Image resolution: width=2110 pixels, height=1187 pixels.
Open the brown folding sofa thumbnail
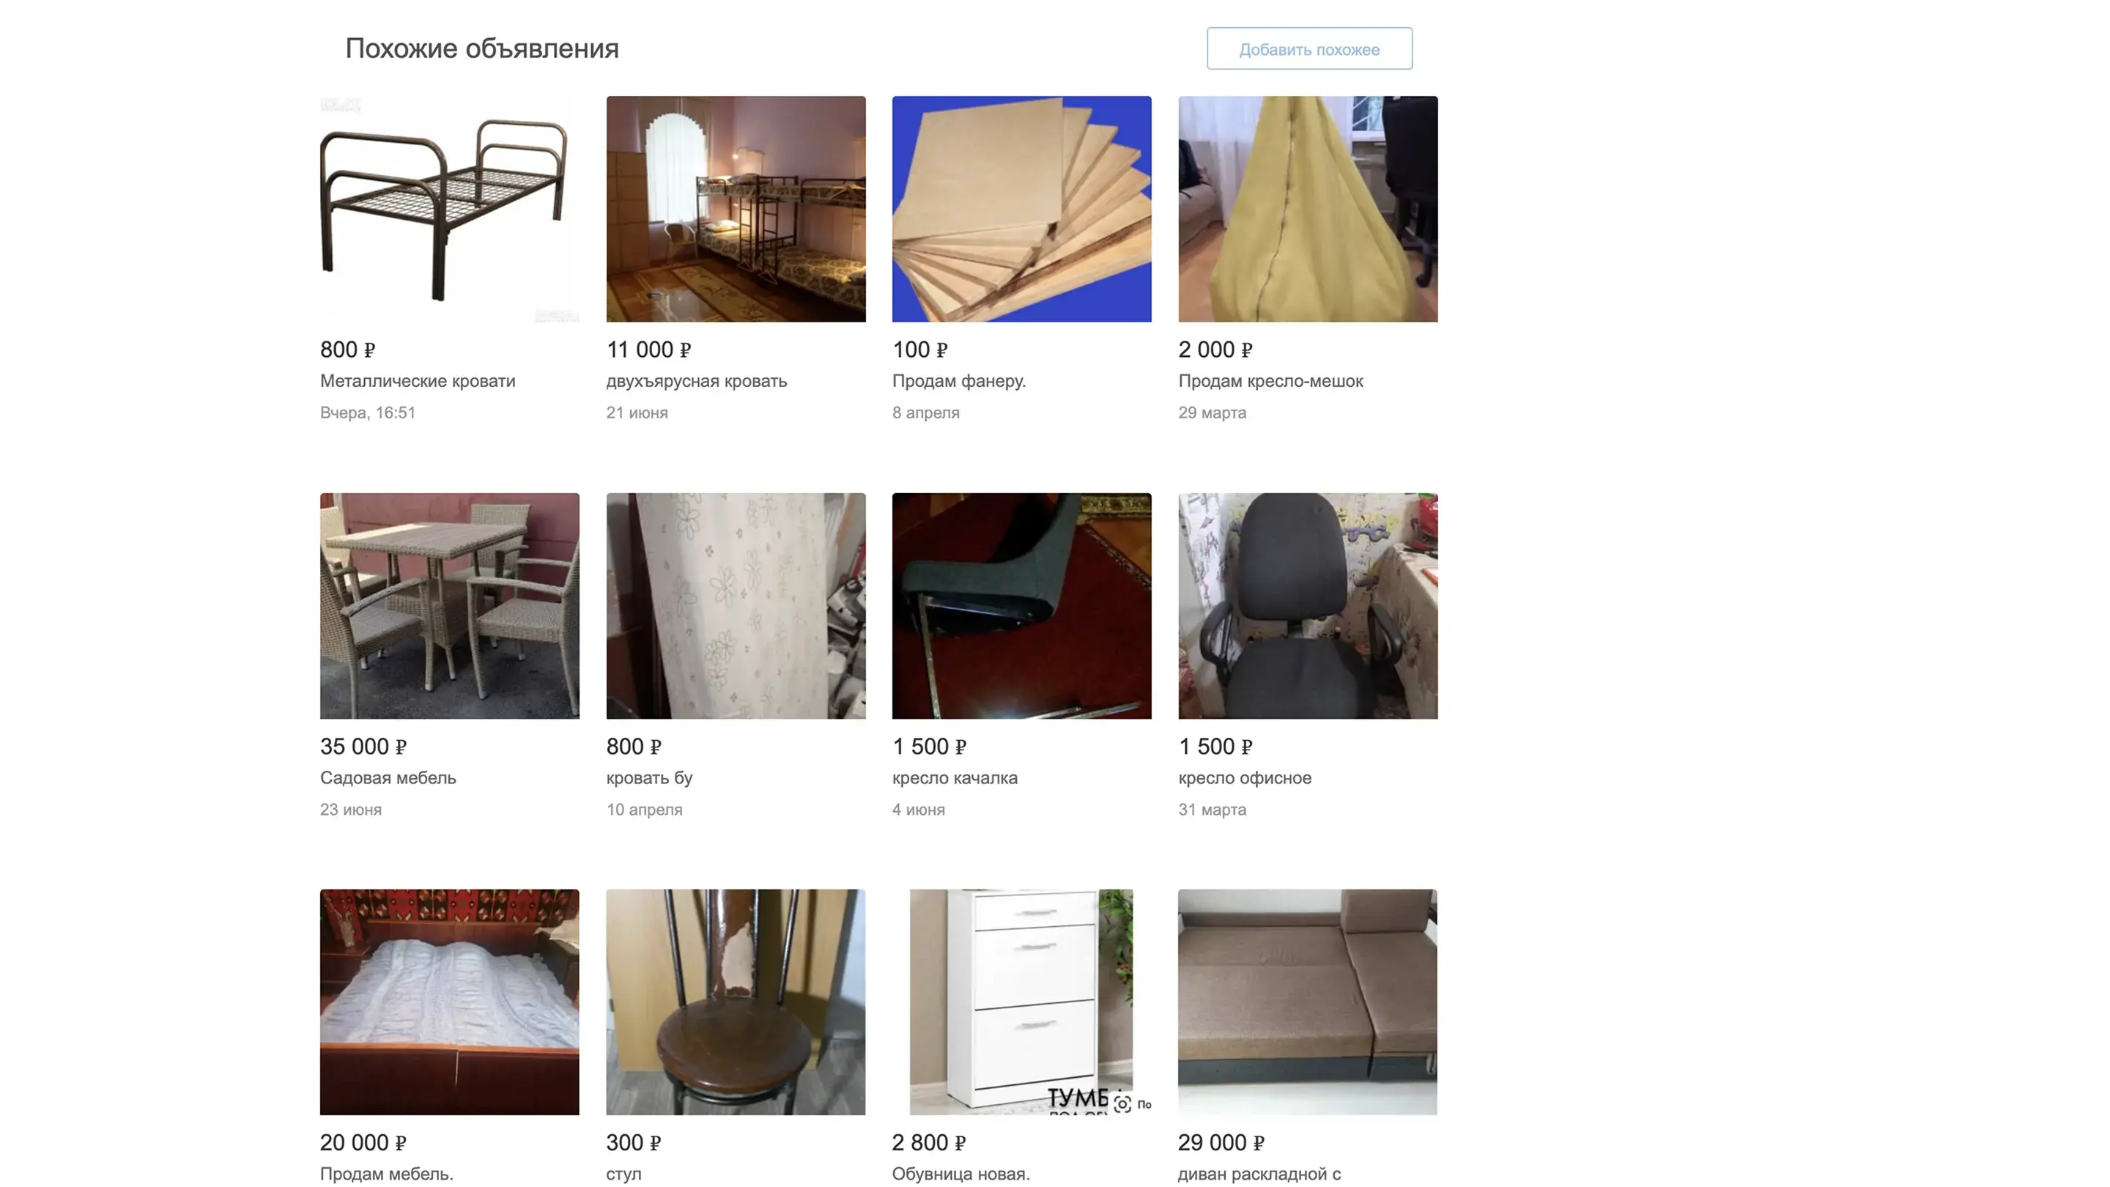coord(1307,1002)
